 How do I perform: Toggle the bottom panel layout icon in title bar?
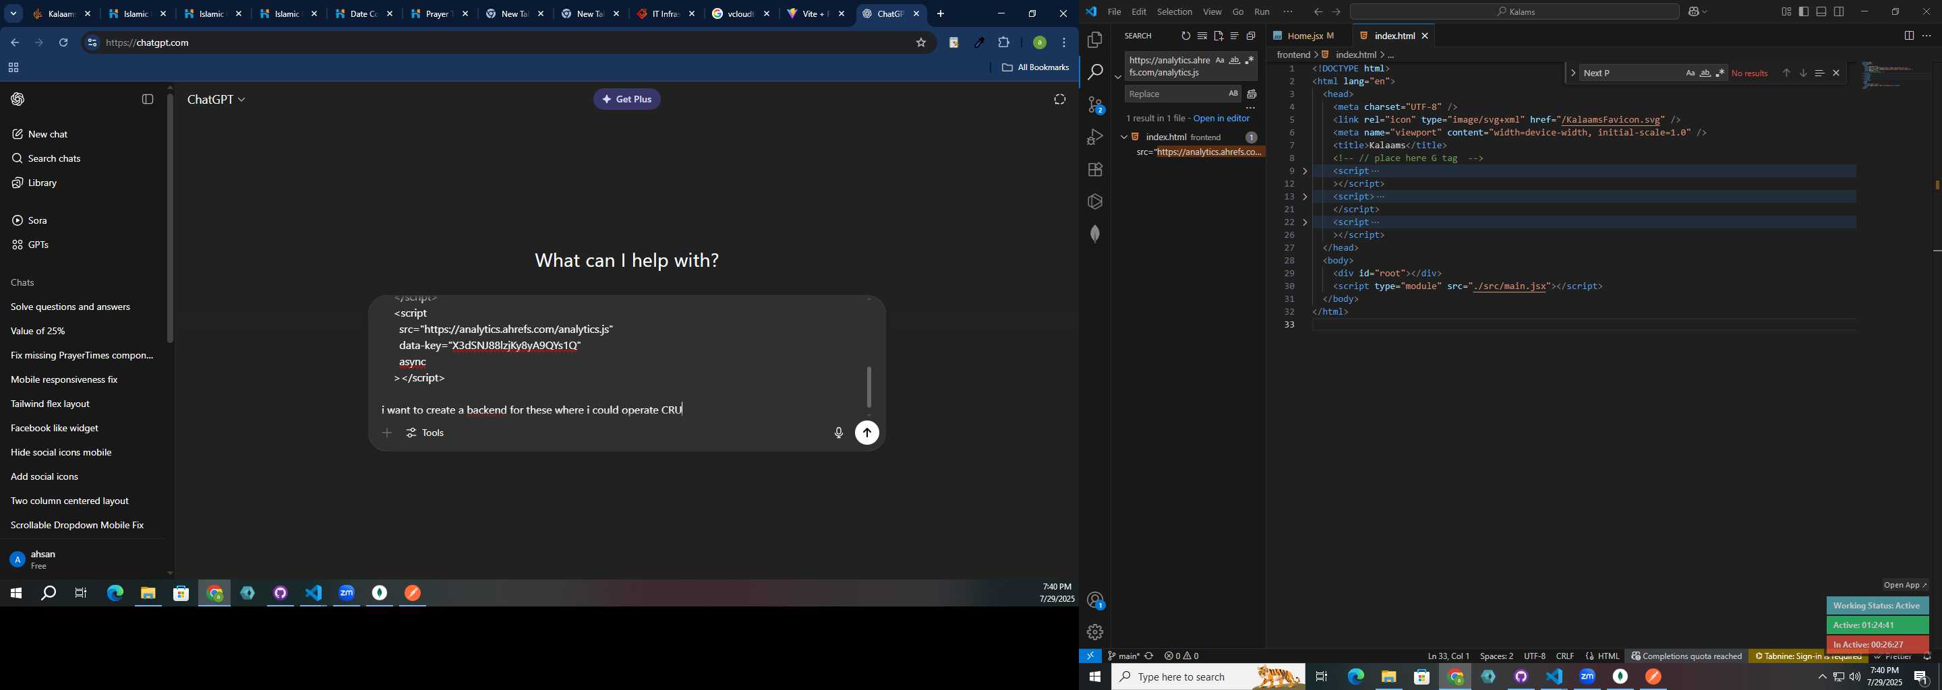click(x=1821, y=12)
